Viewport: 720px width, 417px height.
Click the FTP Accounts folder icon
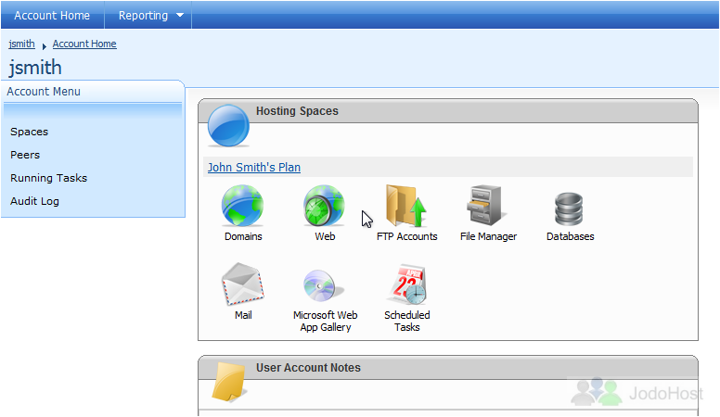406,206
